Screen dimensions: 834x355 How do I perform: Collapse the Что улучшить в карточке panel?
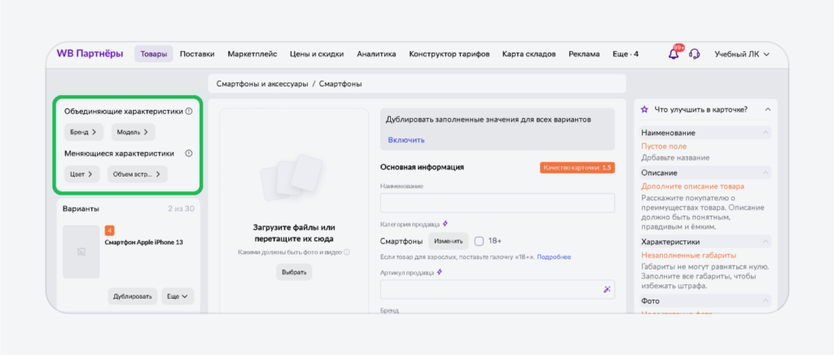(x=767, y=109)
